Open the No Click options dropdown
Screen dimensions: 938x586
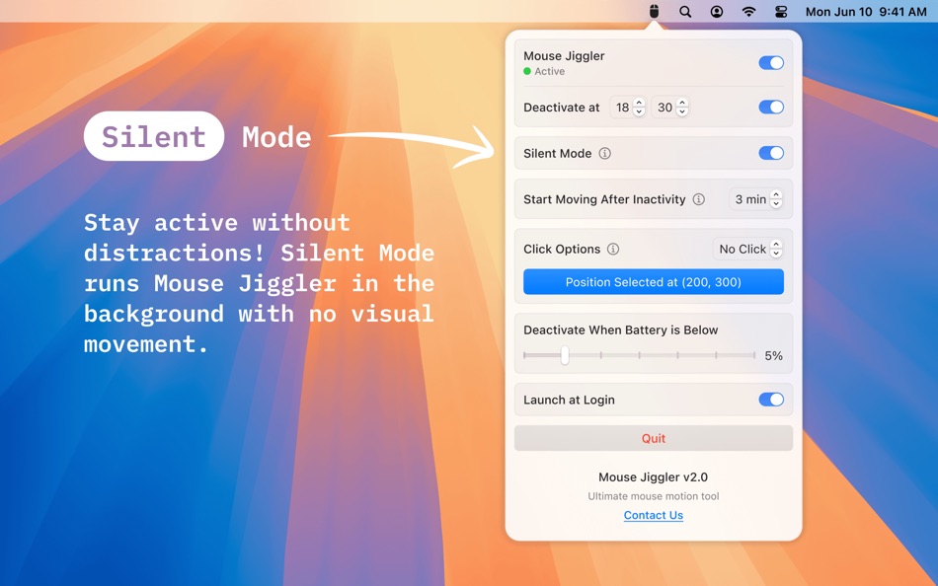click(x=748, y=249)
